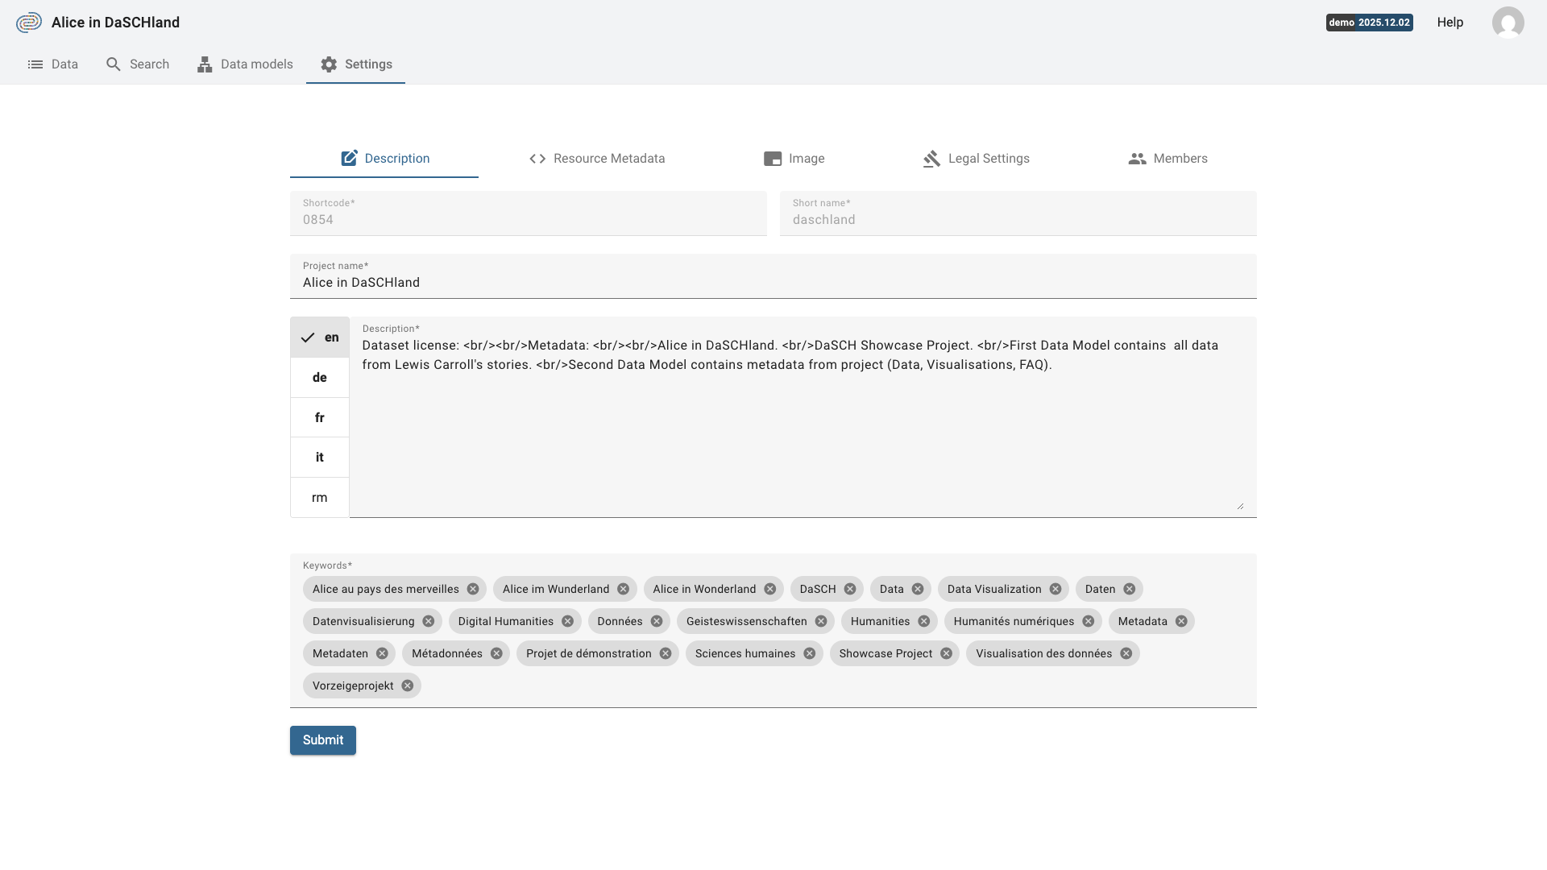
Task: Click the Members people icon
Action: pyautogui.click(x=1137, y=159)
